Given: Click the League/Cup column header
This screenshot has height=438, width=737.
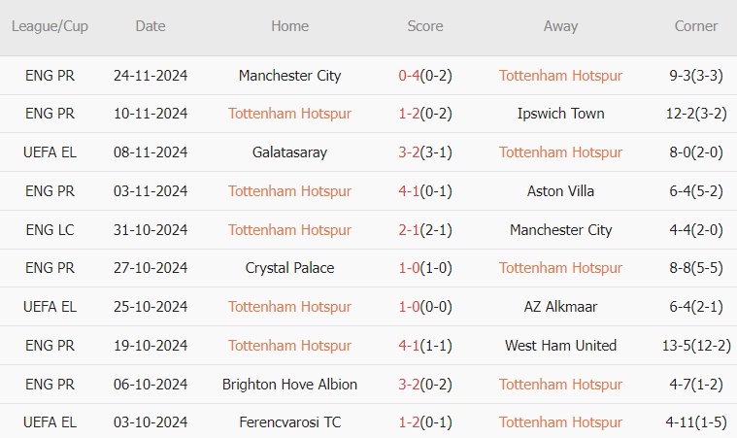Looking at the screenshot, I should tap(50, 26).
